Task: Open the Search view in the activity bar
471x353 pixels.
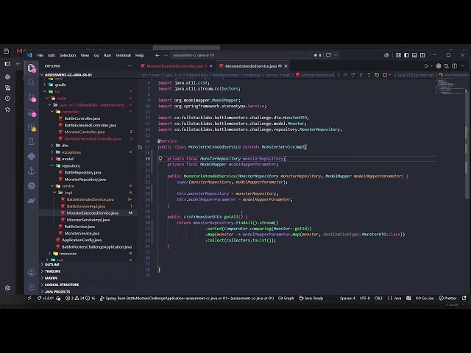Action: (31, 82)
